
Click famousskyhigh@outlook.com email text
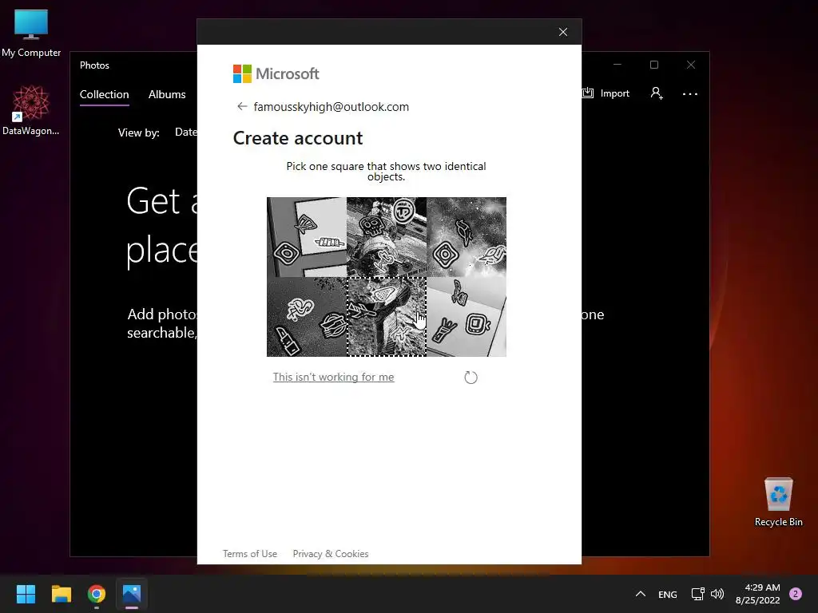[331, 107]
